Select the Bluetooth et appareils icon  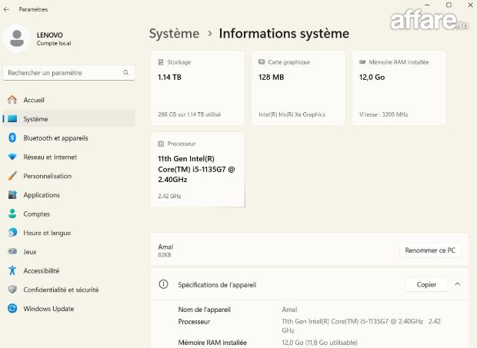(12, 138)
